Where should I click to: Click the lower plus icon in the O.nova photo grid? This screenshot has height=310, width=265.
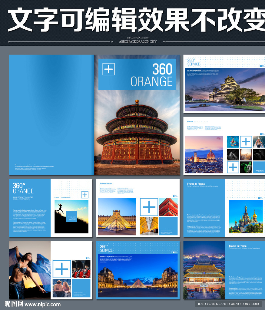[233, 167]
